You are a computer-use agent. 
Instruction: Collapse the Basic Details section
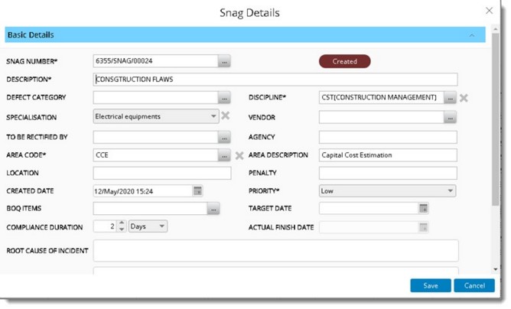(x=471, y=35)
